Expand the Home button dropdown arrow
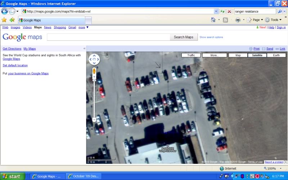Viewport: 288px width, 180px height. point(219,20)
